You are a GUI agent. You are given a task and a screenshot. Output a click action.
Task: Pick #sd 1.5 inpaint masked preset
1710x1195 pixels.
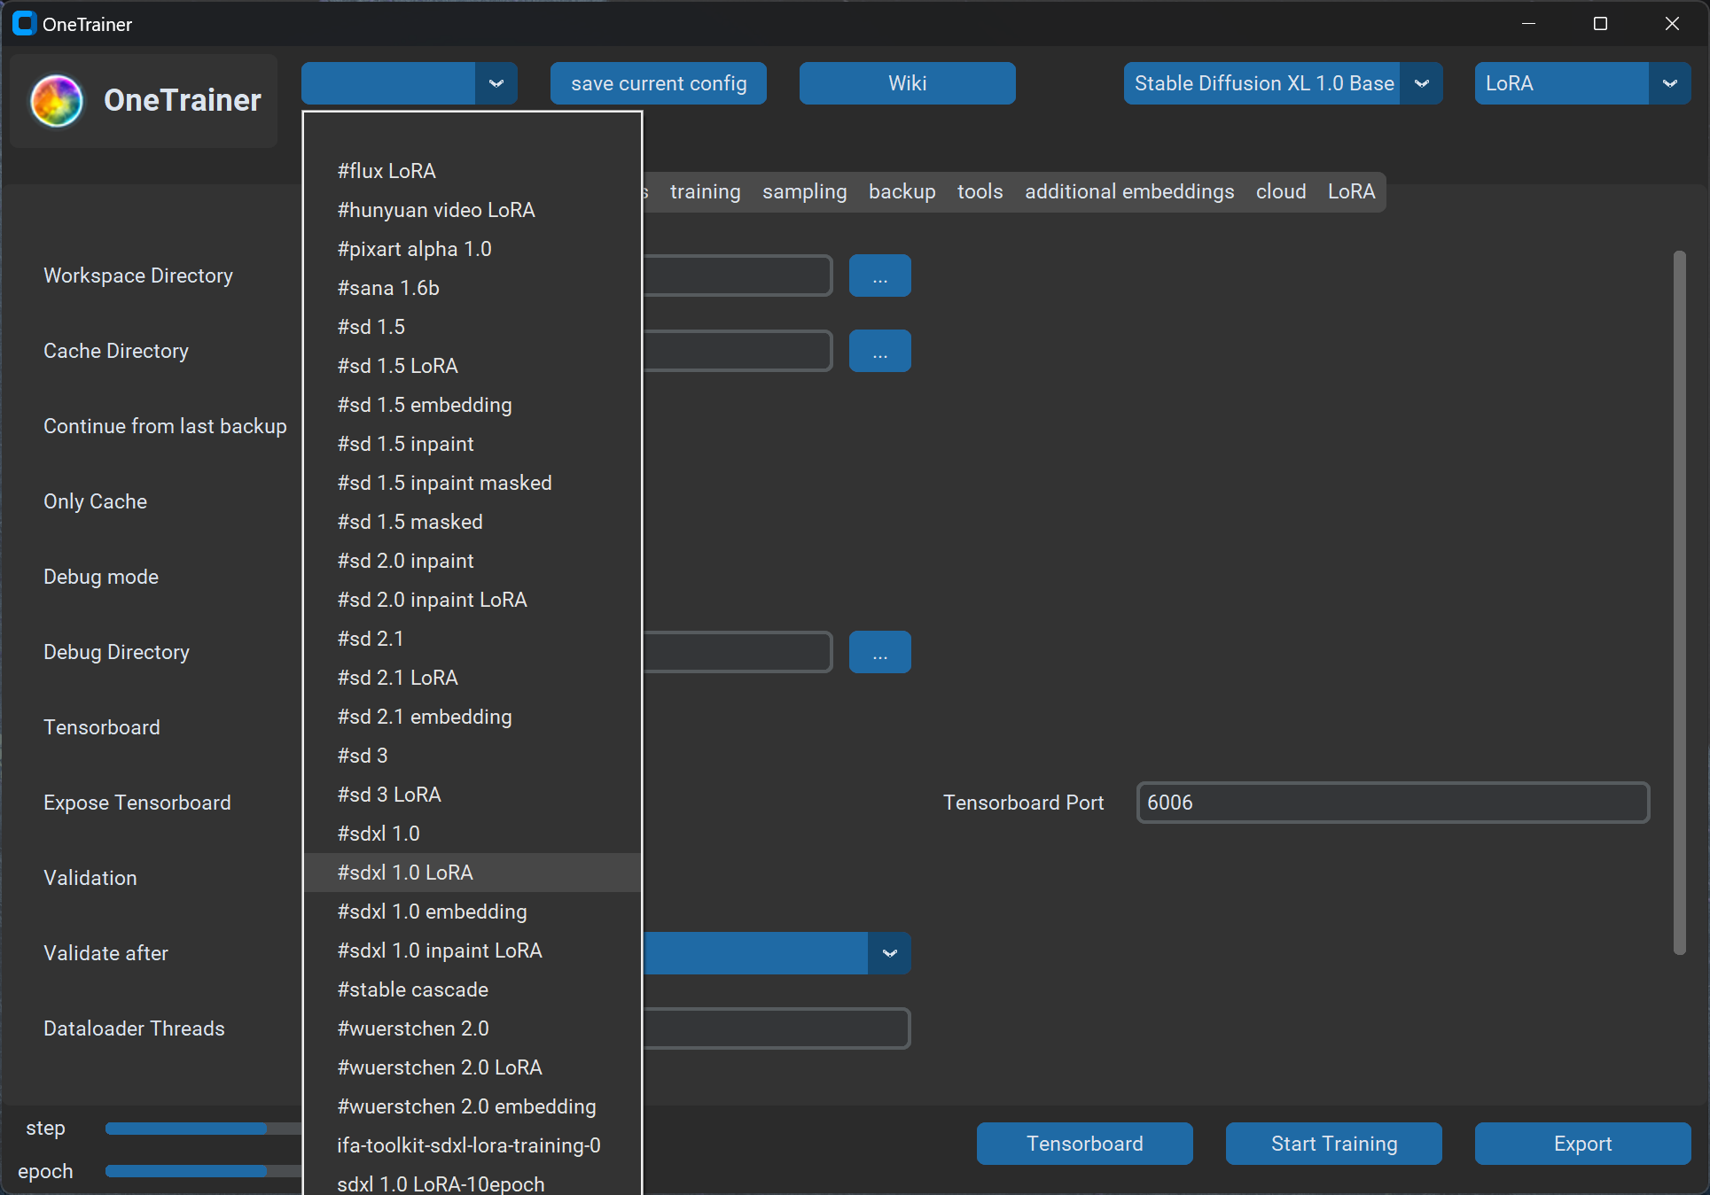[444, 483]
